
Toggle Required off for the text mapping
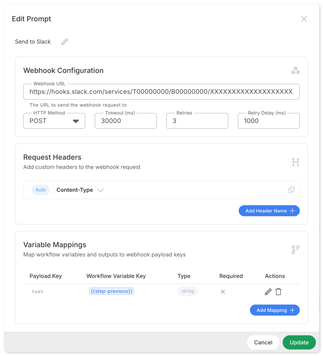pos(223,291)
